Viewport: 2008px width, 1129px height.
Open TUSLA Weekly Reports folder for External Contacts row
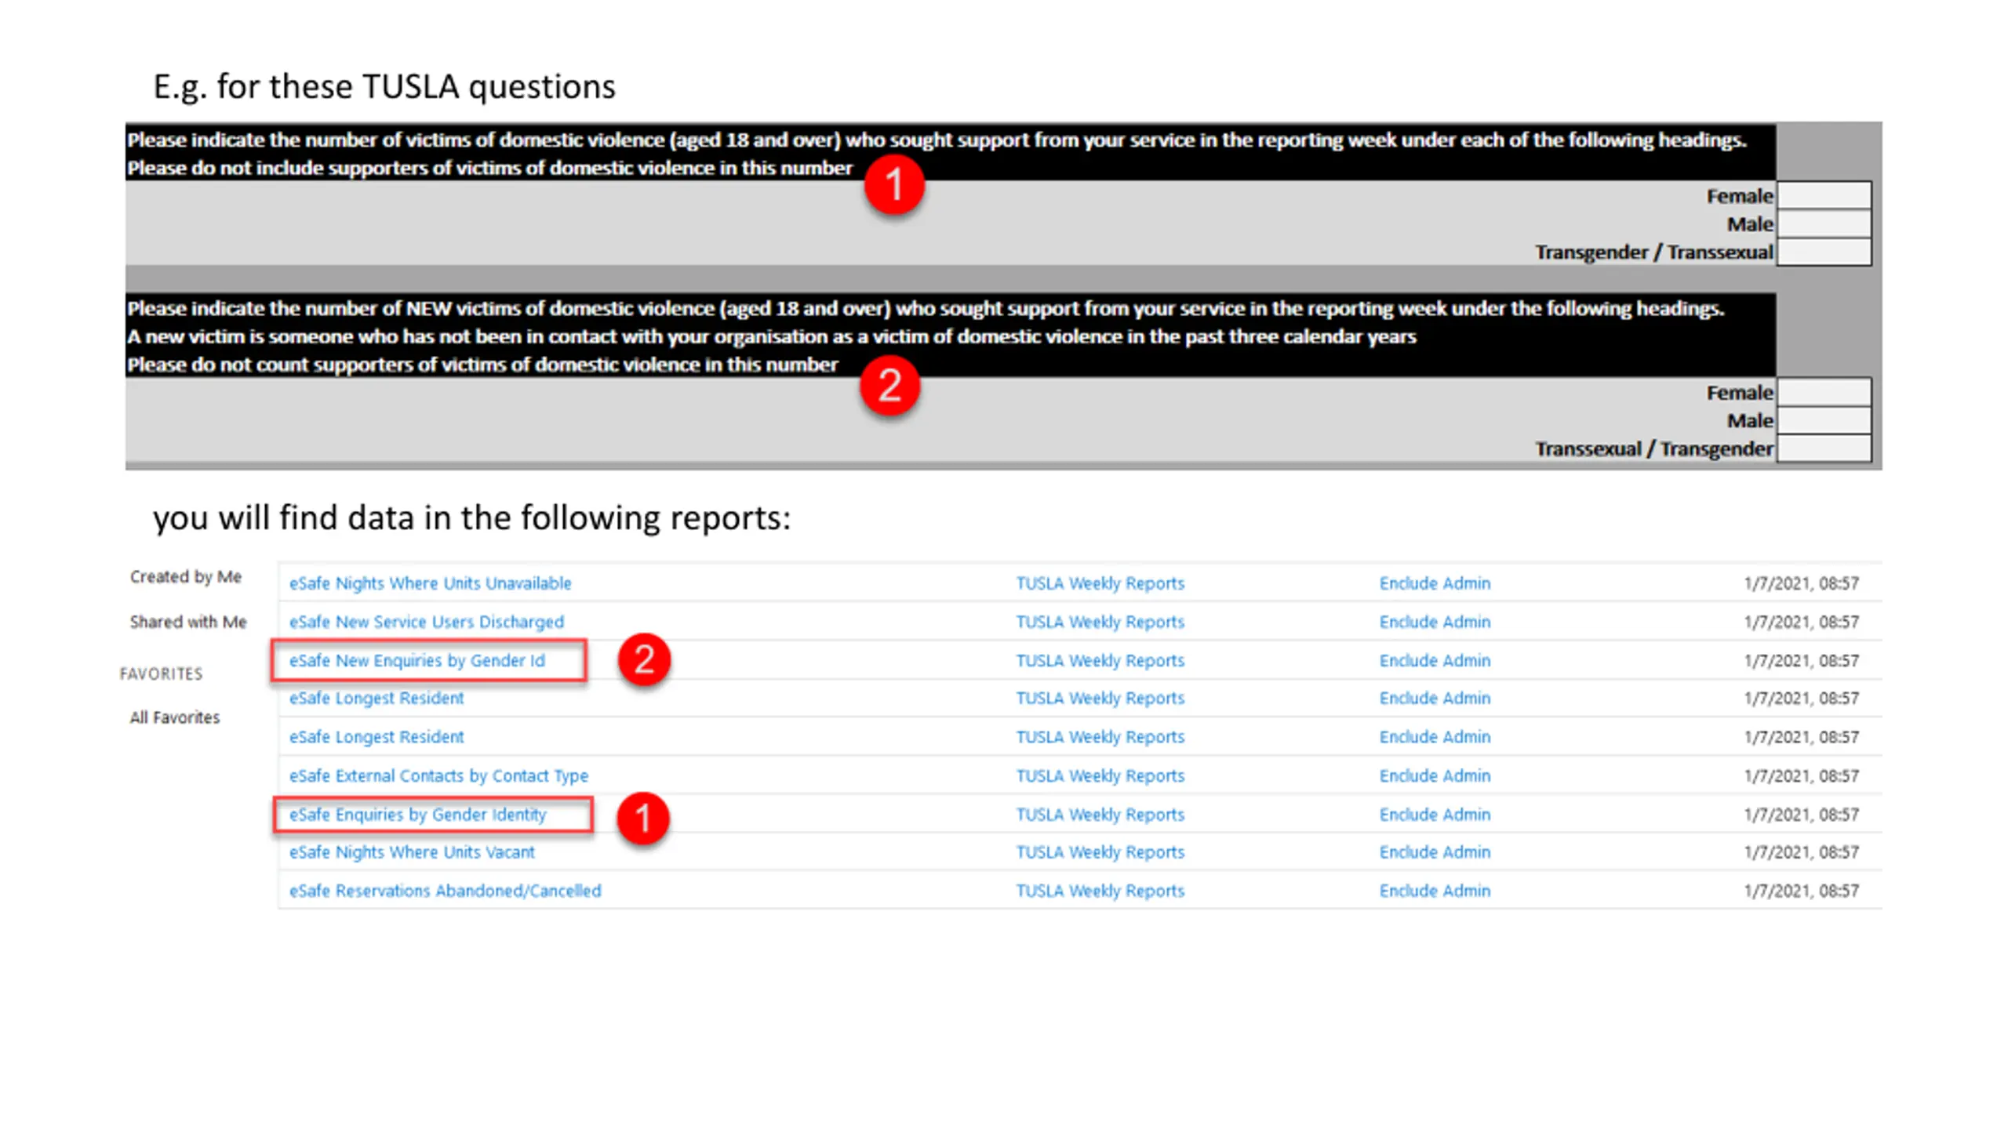tap(1100, 775)
